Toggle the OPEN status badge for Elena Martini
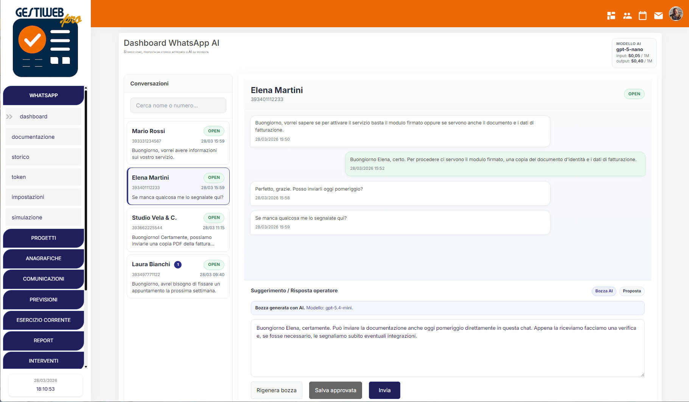This screenshot has width=689, height=402. coord(634,94)
